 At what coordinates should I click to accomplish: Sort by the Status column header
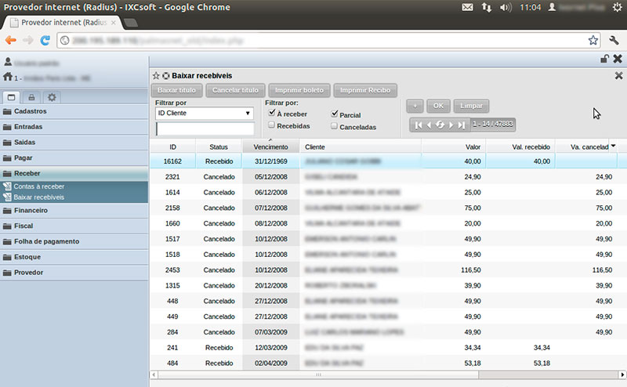219,147
